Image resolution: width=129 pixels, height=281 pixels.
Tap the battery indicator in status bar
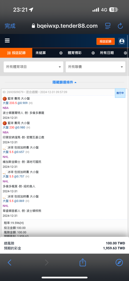click(x=114, y=10)
